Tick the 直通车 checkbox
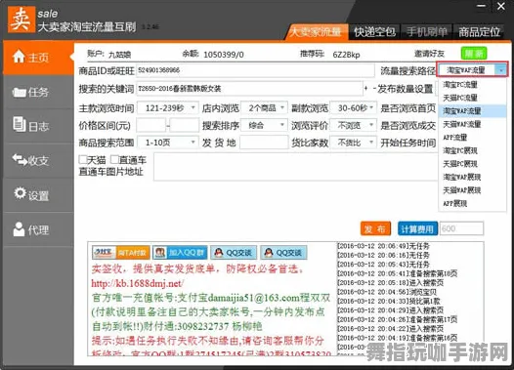This screenshot has height=370, width=514. click(114, 159)
